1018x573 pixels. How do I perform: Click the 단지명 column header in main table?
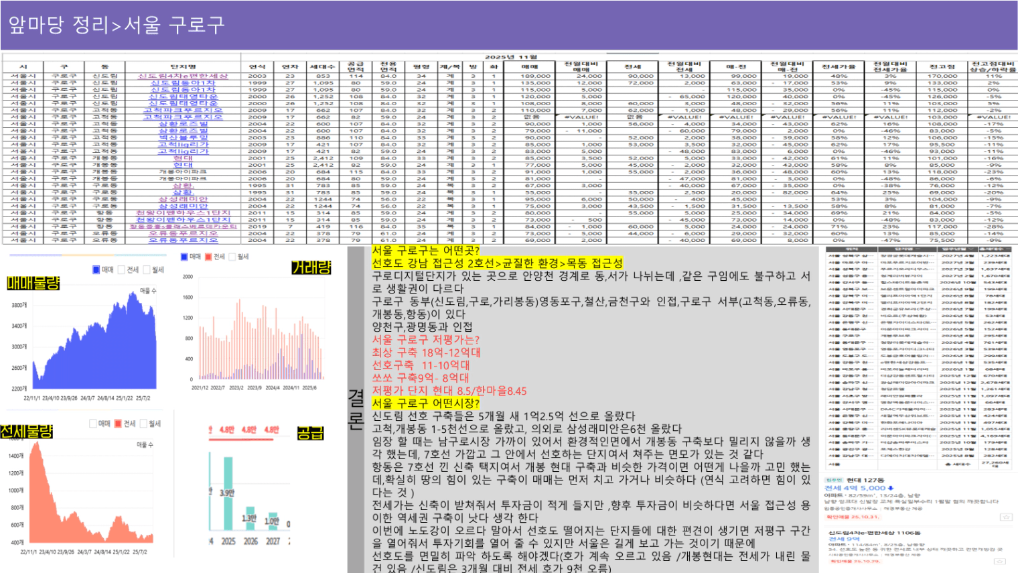[x=183, y=66]
